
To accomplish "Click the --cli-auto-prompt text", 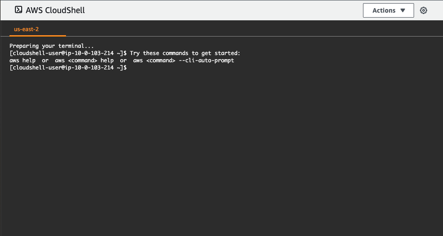I will [207, 60].
